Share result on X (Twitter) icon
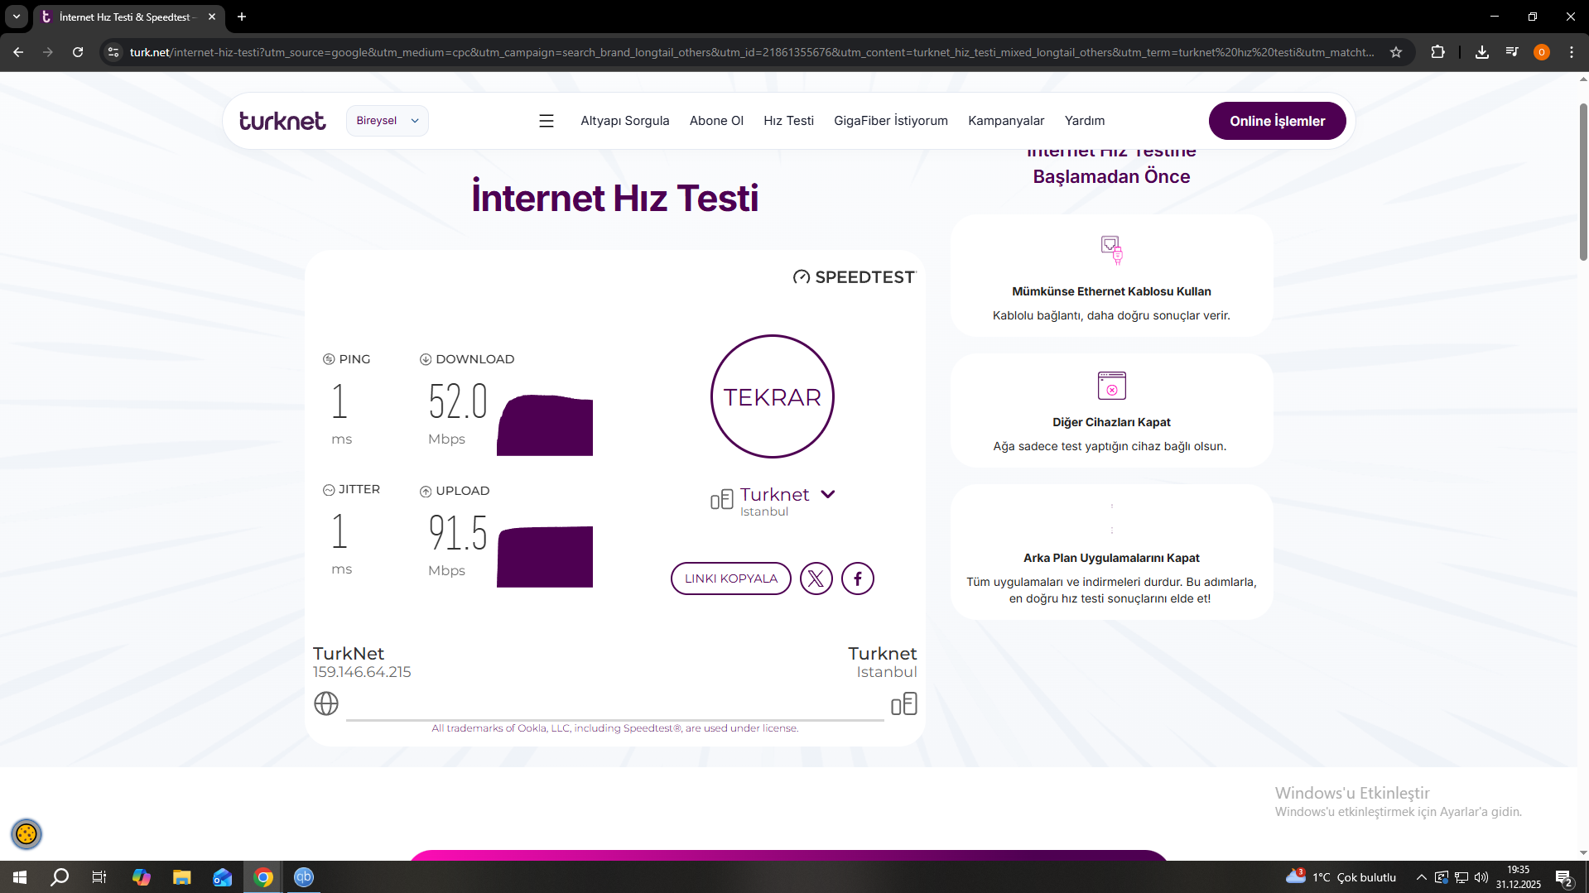 816,579
